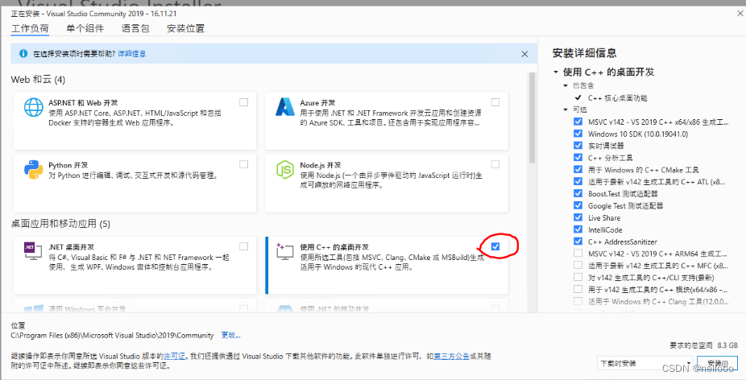Click the Node.js hexagon icon
746x380 pixels.
pyautogui.click(x=285, y=170)
